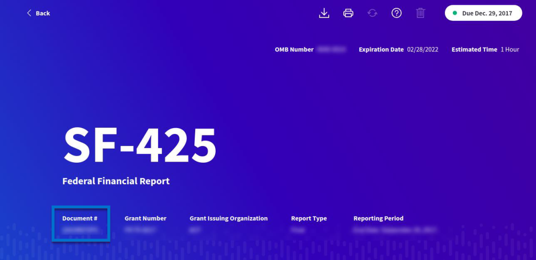Select the OMB Number label
Viewport: 536px width, 260px height.
294,50
